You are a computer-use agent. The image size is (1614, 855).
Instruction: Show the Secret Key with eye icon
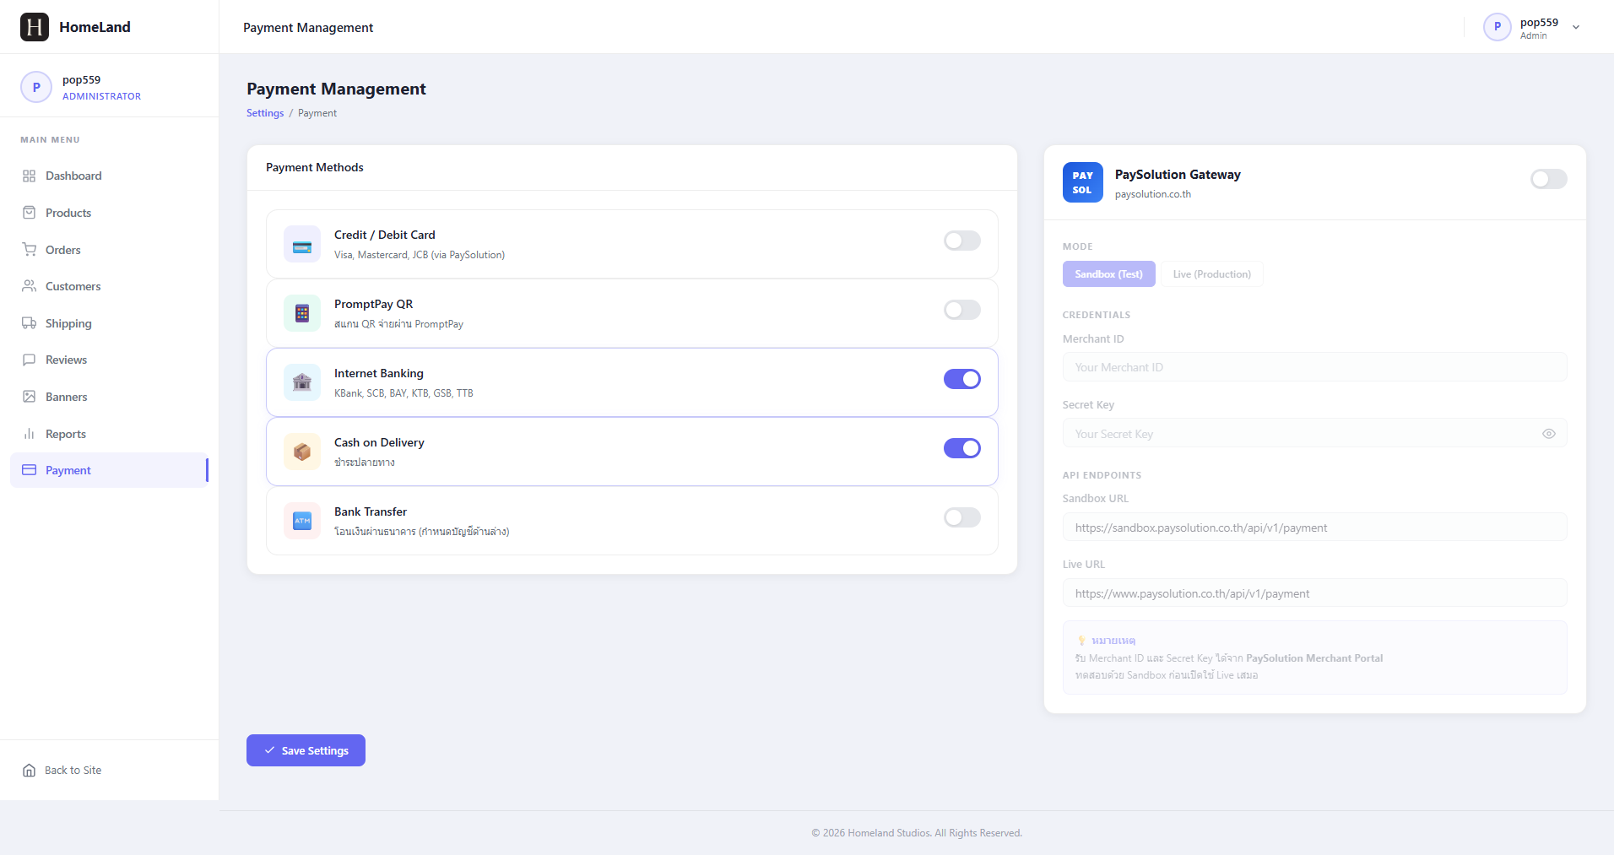(x=1549, y=434)
